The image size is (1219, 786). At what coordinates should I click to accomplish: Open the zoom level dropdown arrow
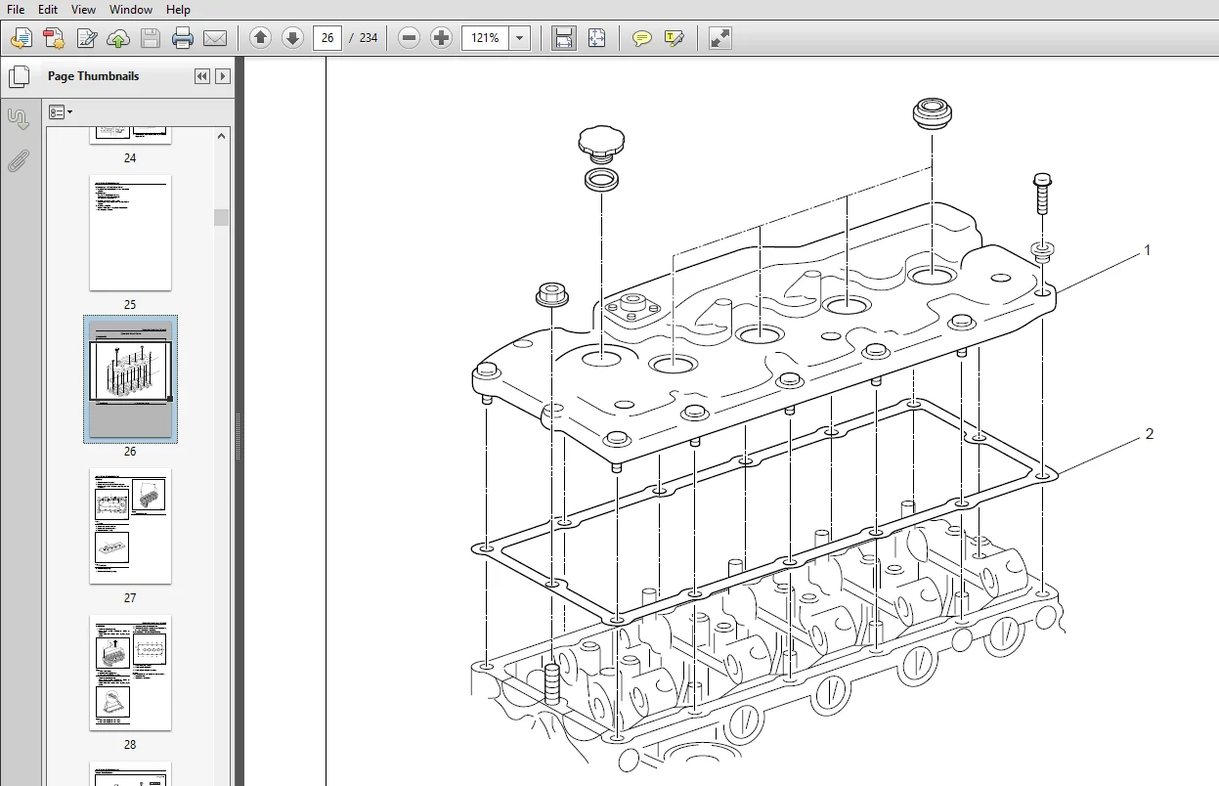point(520,38)
